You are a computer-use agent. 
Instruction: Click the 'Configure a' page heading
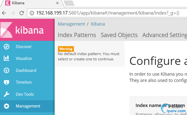158,61
